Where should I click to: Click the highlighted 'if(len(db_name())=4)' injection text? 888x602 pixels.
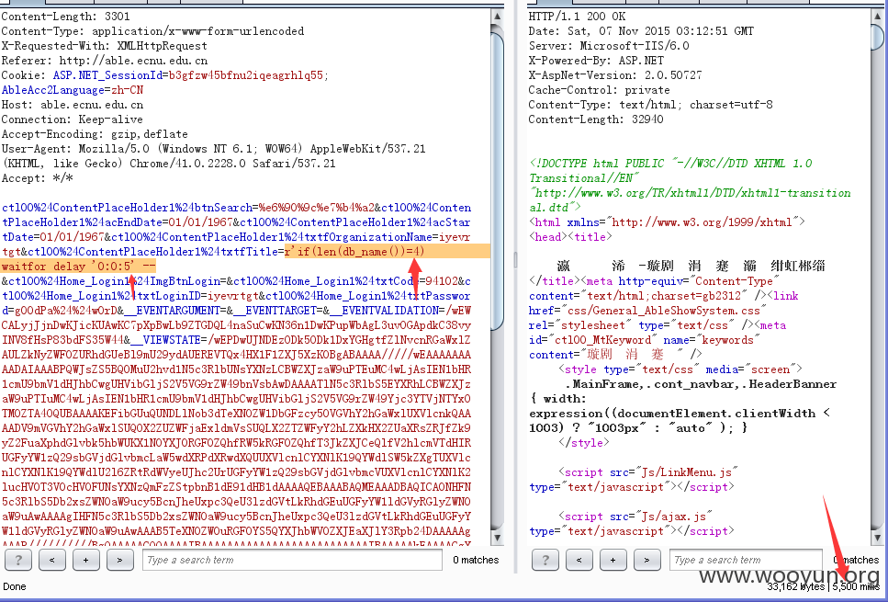(x=360, y=252)
